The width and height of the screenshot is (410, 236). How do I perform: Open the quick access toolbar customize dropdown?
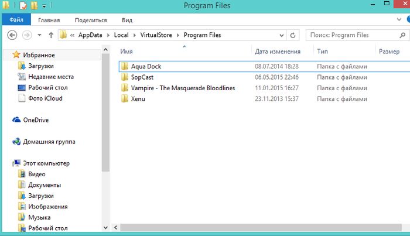tap(44, 6)
